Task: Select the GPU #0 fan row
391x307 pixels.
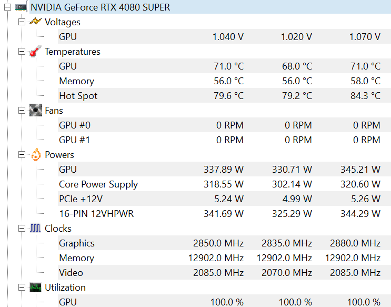Action: pyautogui.click(x=224, y=125)
